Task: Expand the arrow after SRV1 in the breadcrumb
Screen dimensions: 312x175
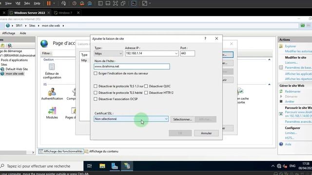Action: pyautogui.click(x=26, y=26)
